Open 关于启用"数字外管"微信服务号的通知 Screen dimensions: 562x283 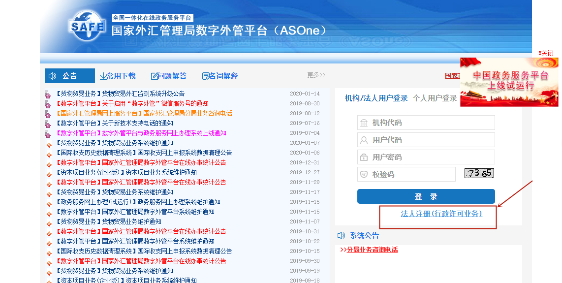(x=132, y=103)
